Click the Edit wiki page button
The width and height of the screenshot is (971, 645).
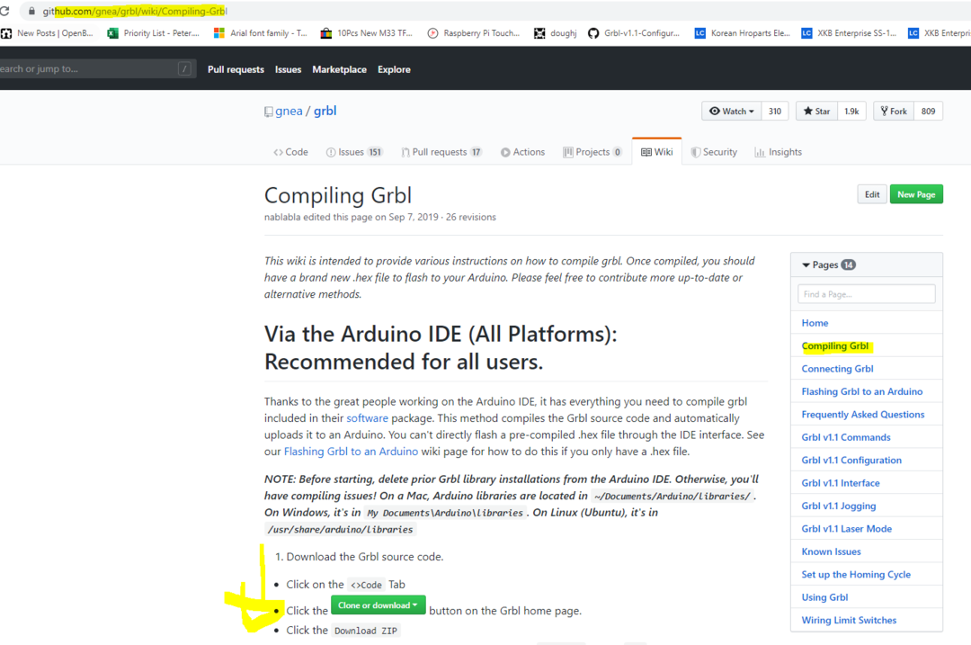(872, 194)
